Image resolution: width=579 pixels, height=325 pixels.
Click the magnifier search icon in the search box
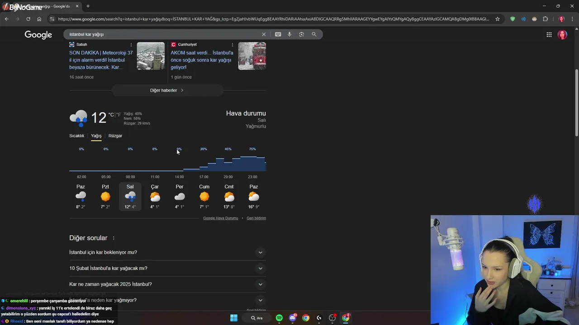click(314, 34)
